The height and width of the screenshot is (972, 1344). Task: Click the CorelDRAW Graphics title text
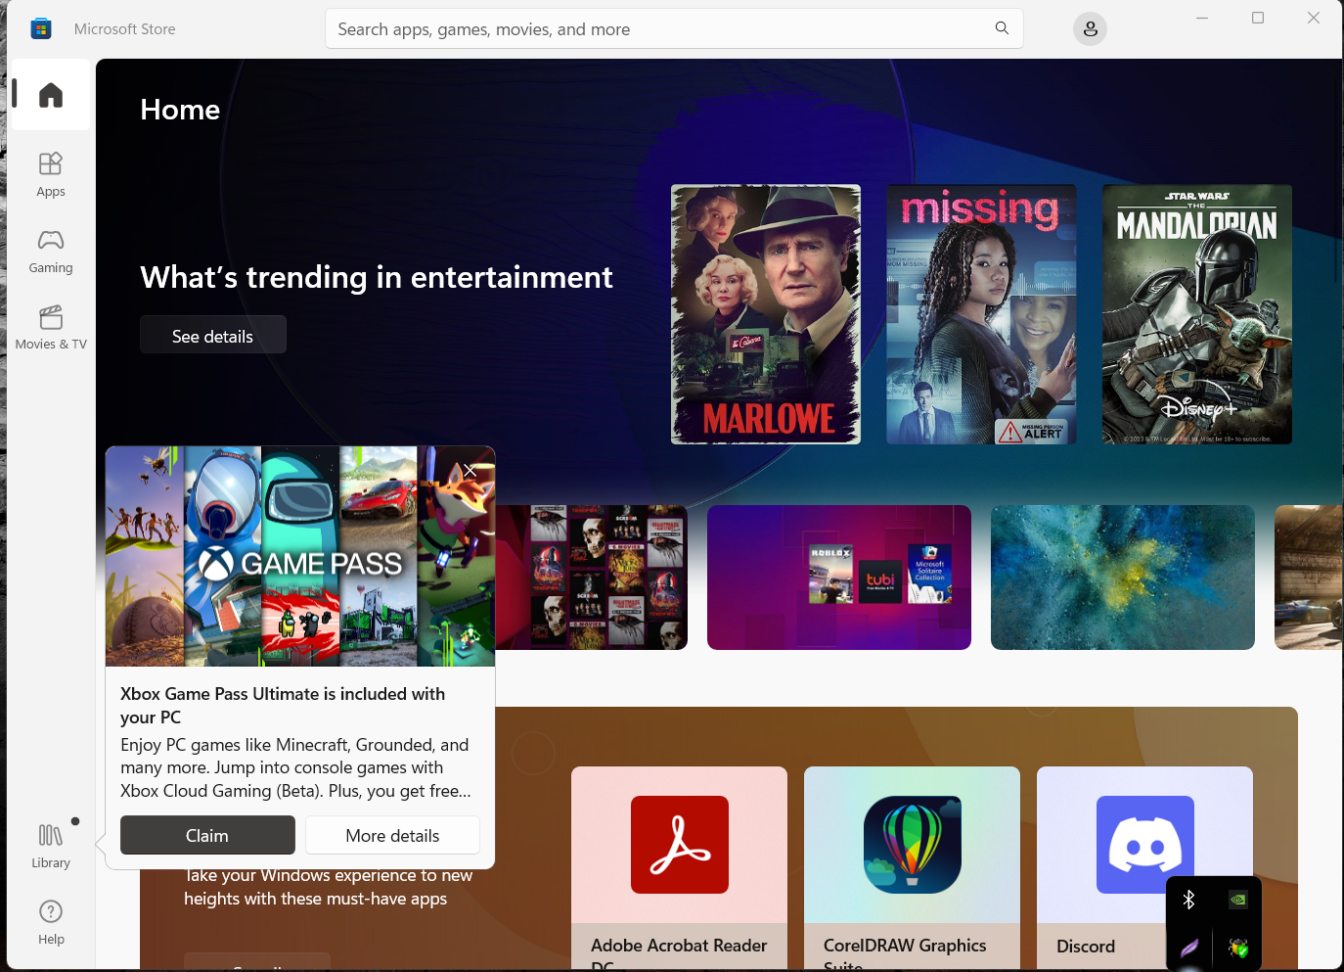pos(905,954)
